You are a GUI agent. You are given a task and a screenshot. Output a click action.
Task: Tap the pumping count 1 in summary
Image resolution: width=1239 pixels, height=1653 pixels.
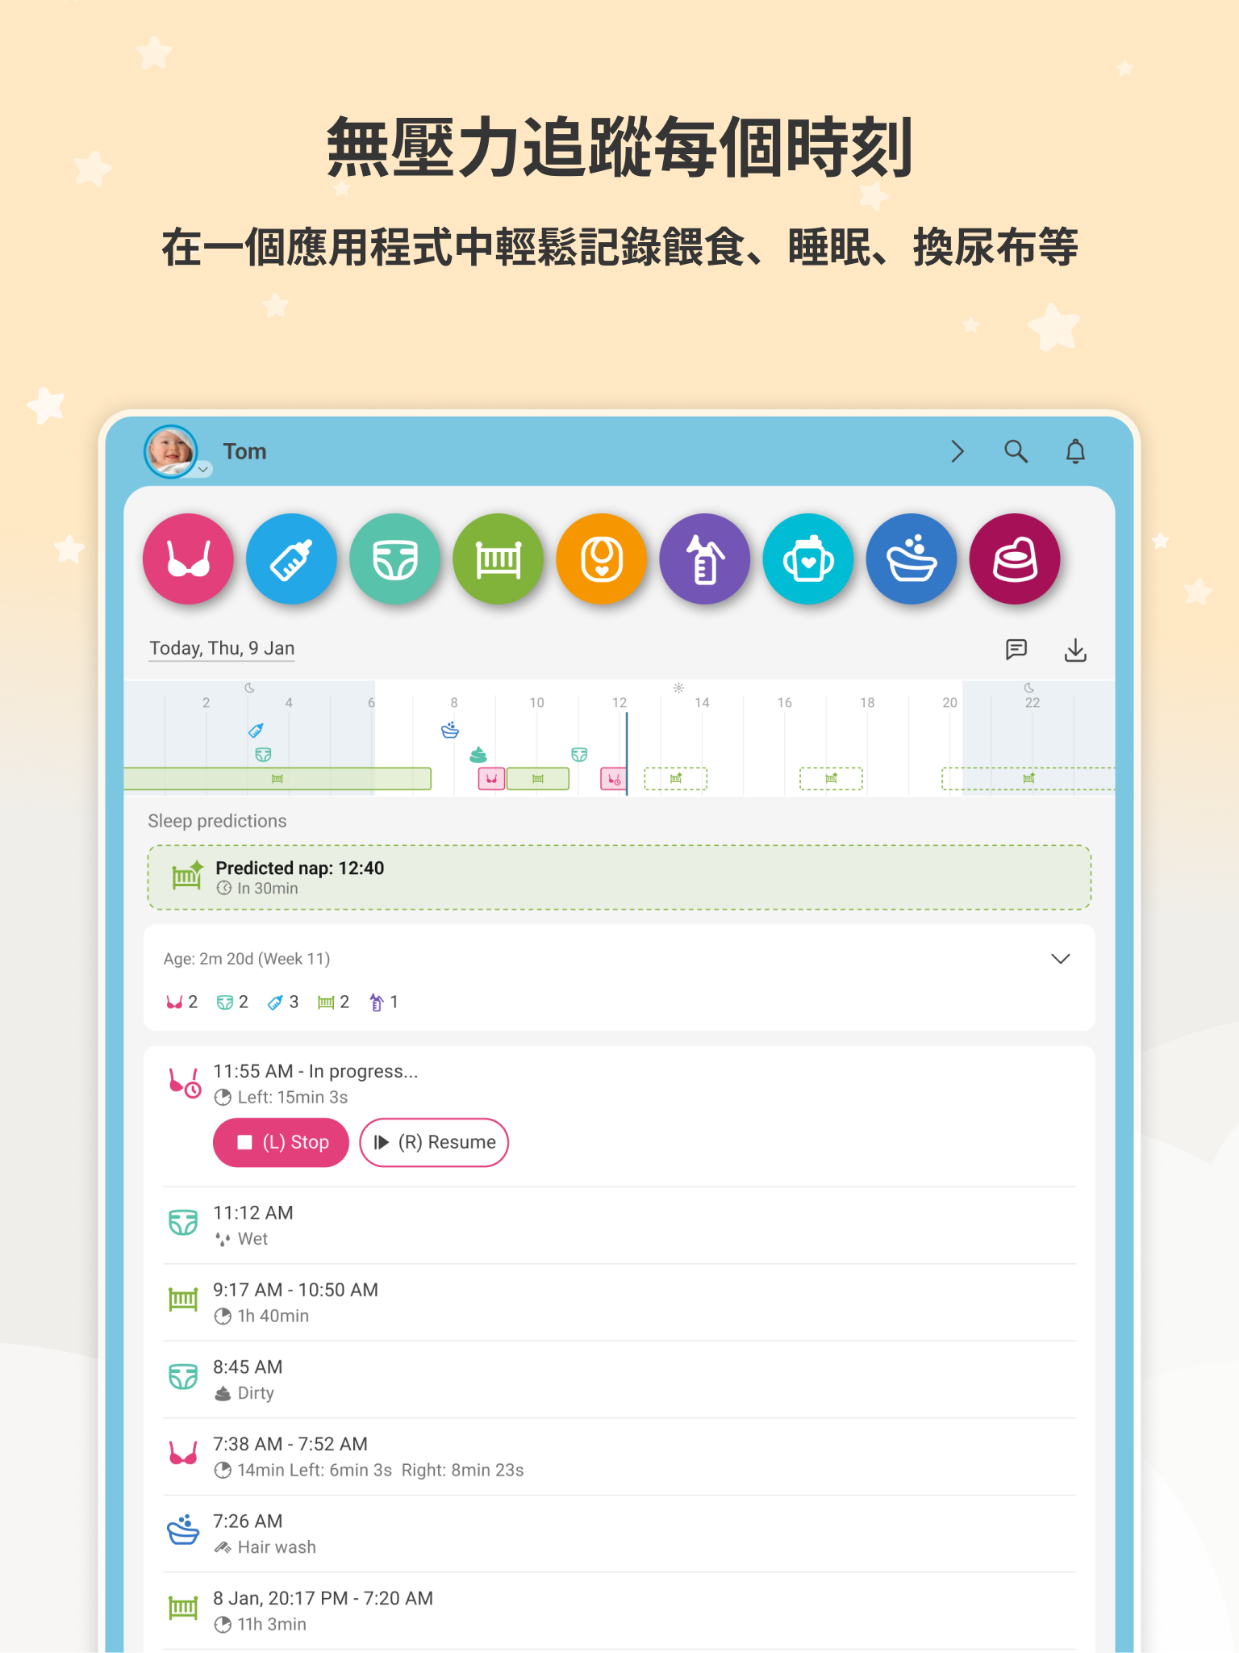[x=383, y=1002]
